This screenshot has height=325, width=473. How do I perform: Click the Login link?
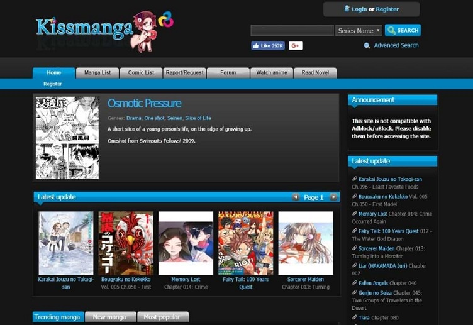[x=359, y=9]
